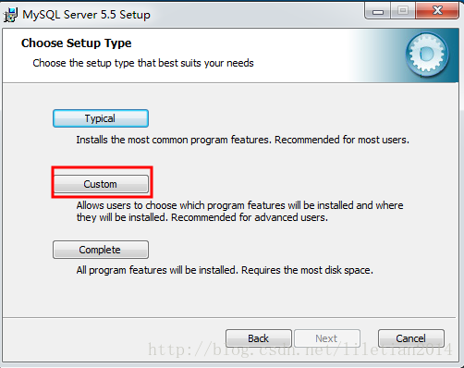
Task: Click the MySQL installer icon in title bar
Action: click(10, 15)
